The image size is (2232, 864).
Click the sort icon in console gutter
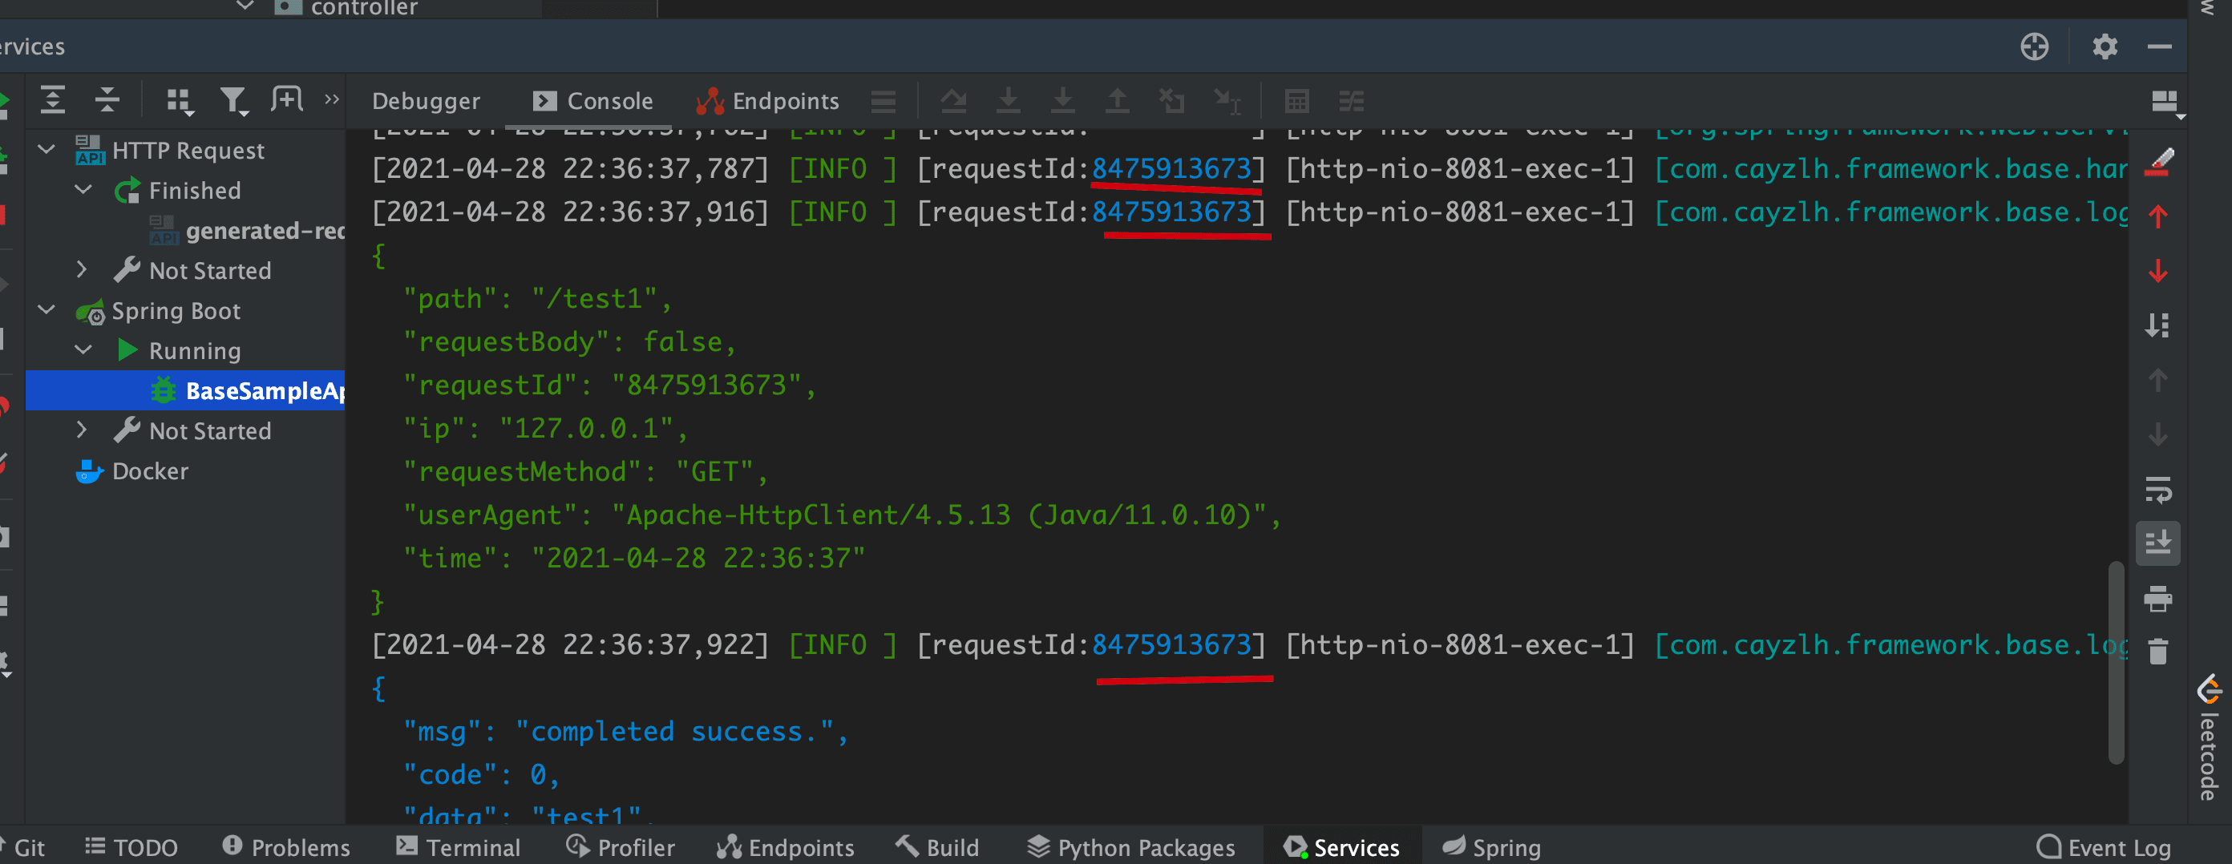[2157, 325]
